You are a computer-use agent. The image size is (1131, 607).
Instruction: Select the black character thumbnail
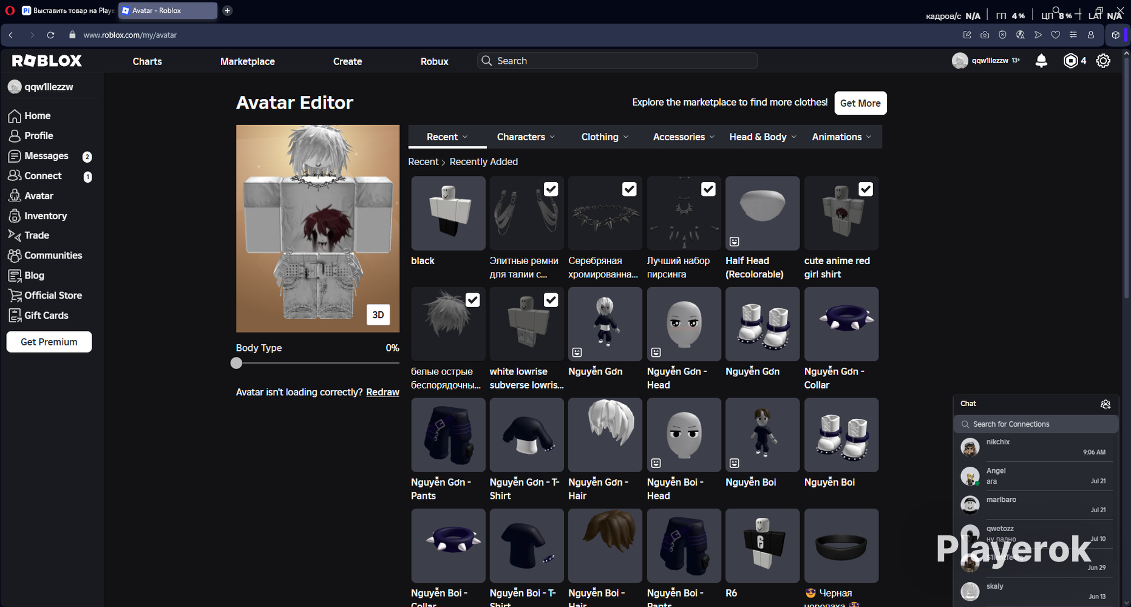[448, 213]
